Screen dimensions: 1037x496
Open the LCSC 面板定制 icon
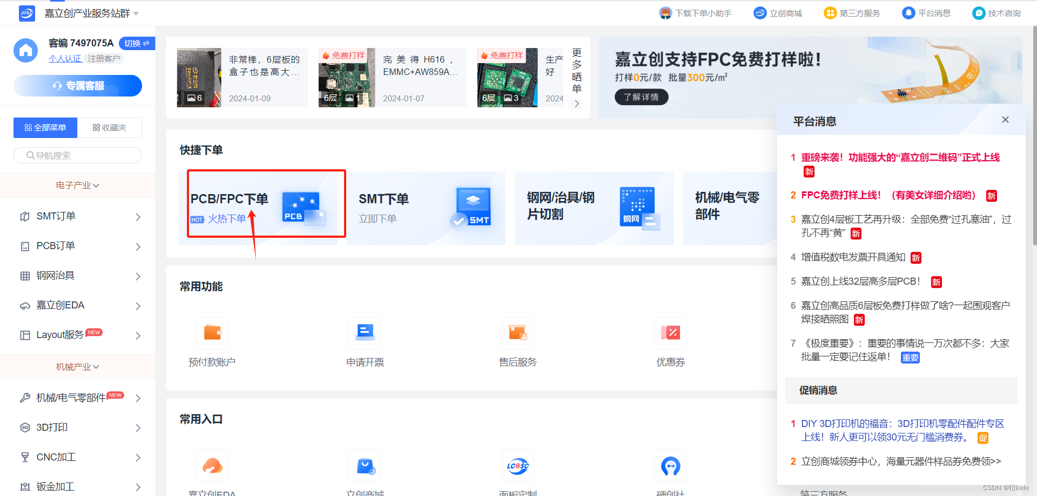[518, 465]
